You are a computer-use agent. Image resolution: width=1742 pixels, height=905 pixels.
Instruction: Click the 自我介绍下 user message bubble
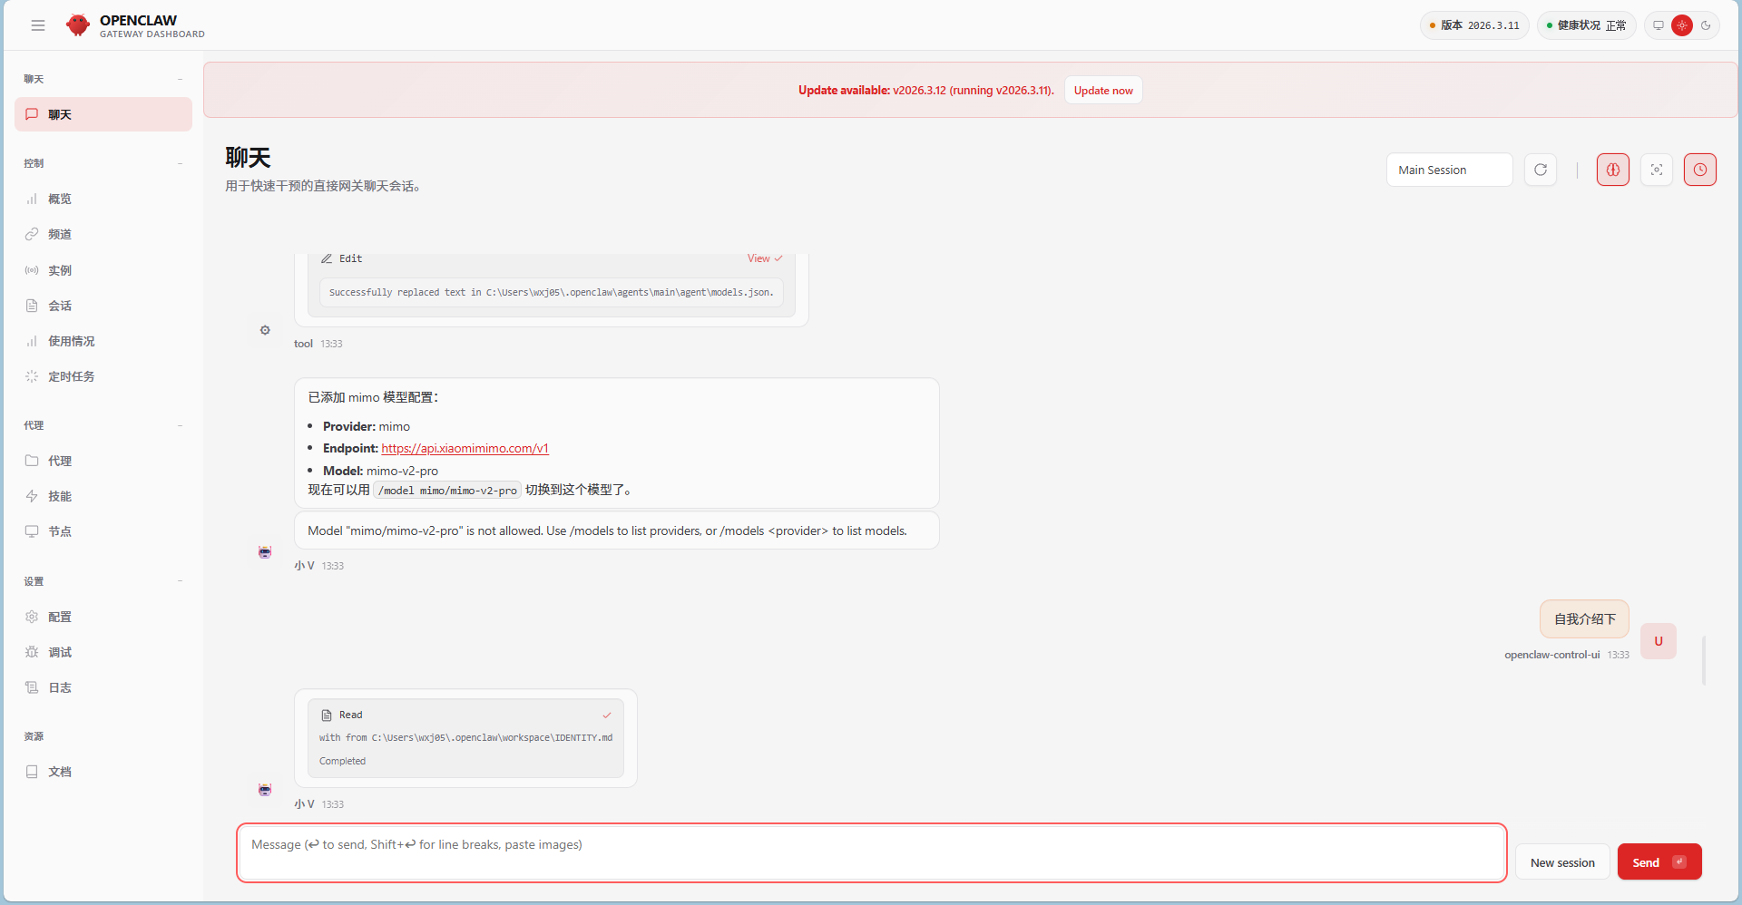pos(1585,619)
